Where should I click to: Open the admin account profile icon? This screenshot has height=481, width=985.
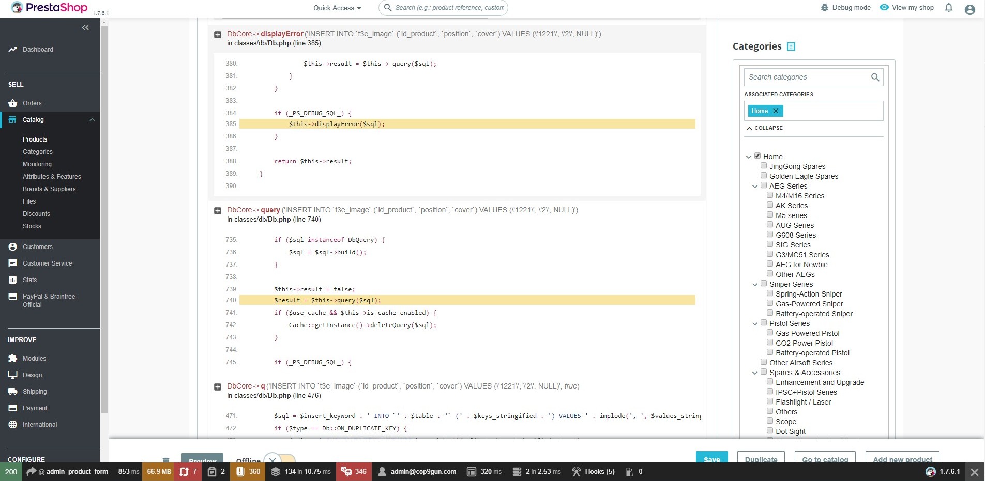click(x=969, y=9)
